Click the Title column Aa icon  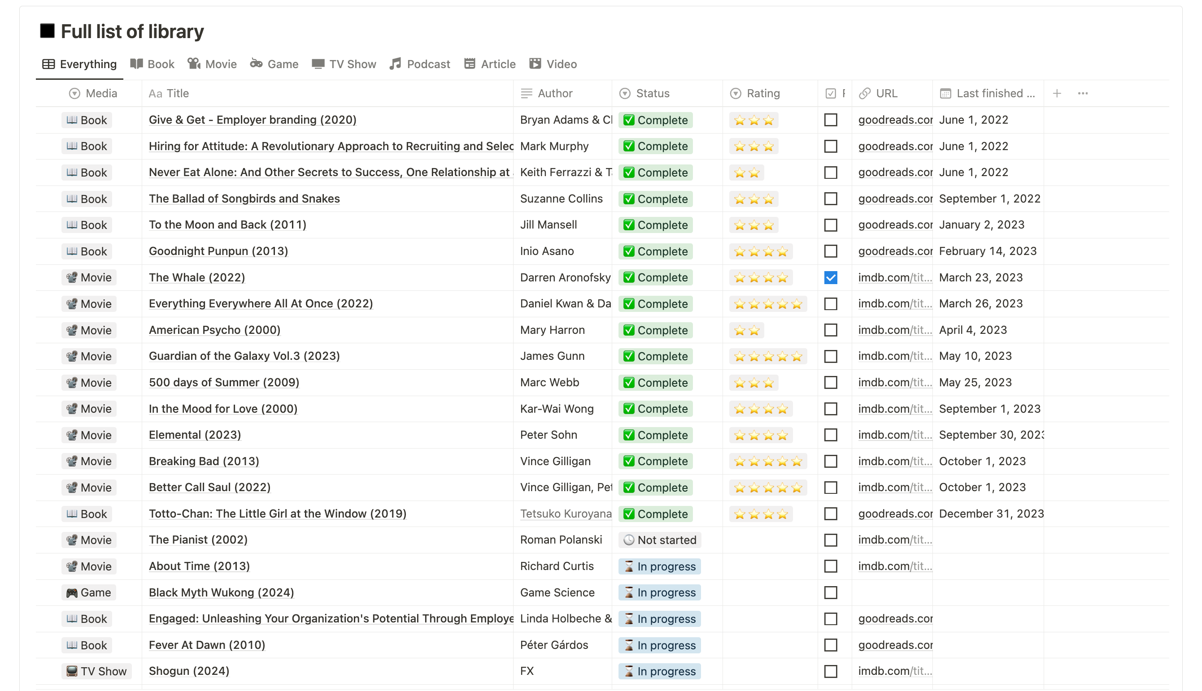click(155, 94)
